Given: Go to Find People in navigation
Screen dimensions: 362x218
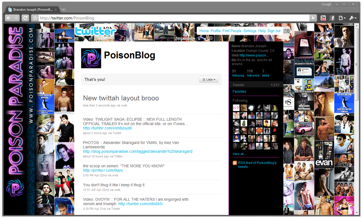Looking at the screenshot, I should click(x=232, y=31).
